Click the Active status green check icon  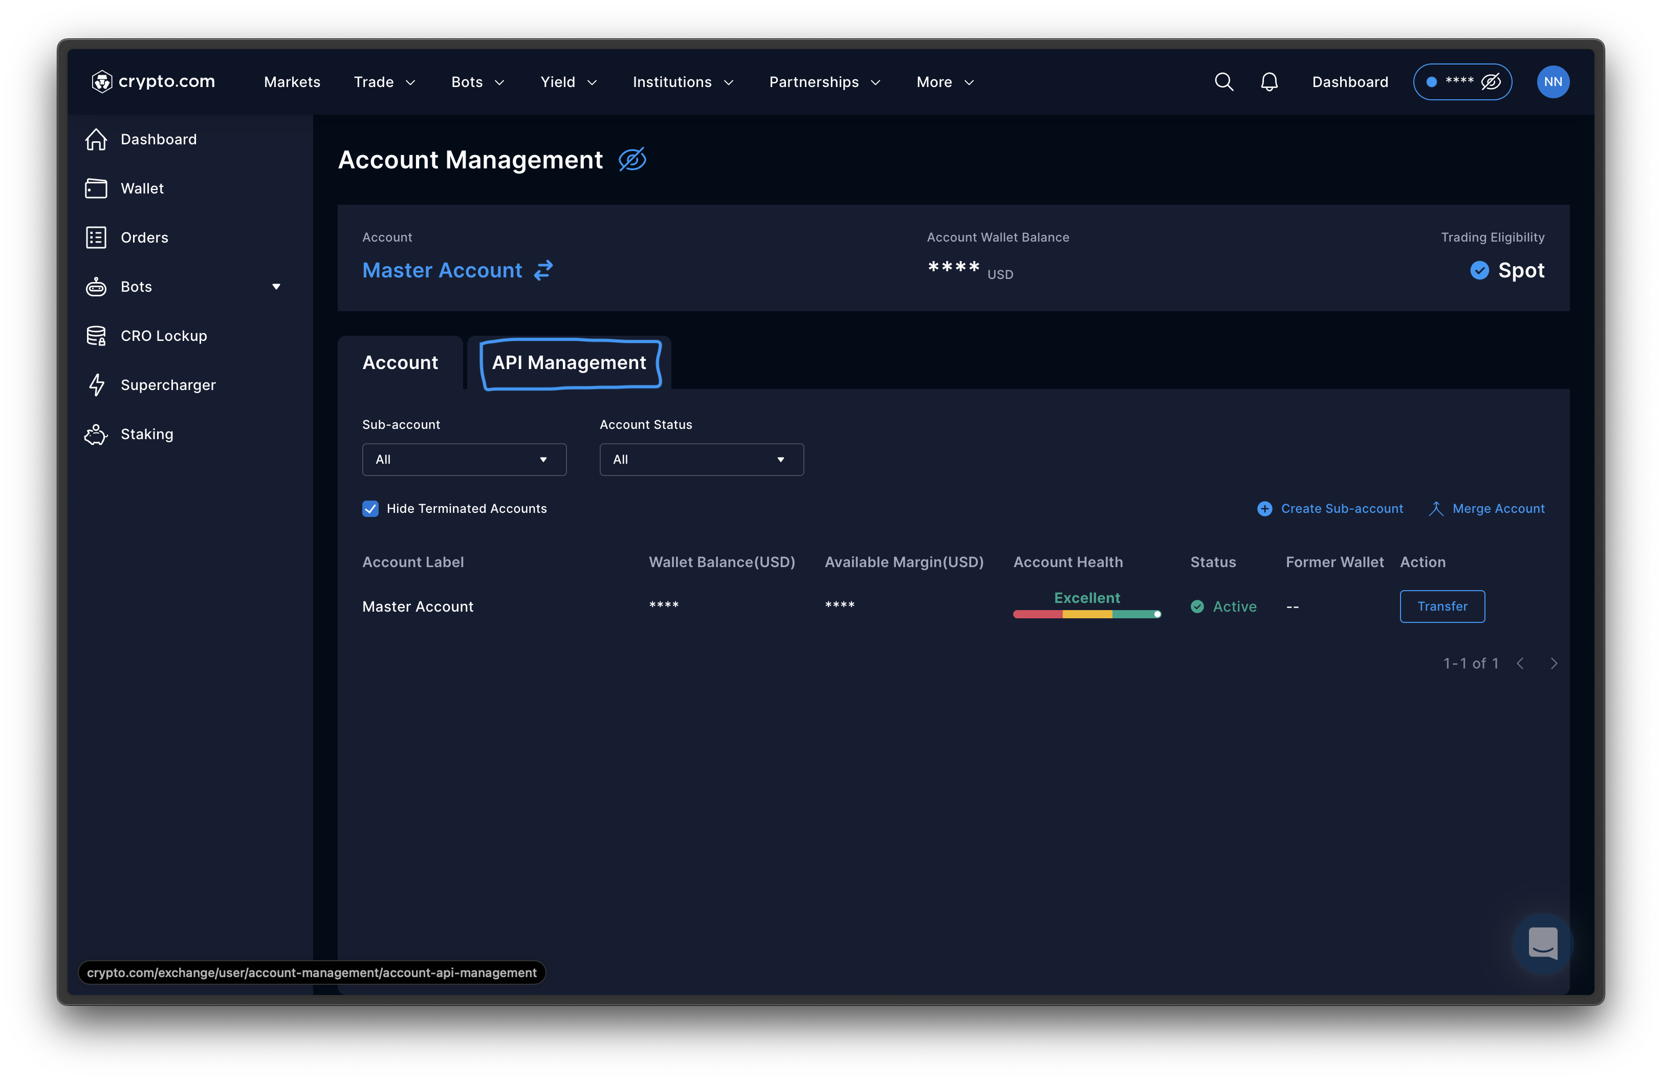[1197, 606]
